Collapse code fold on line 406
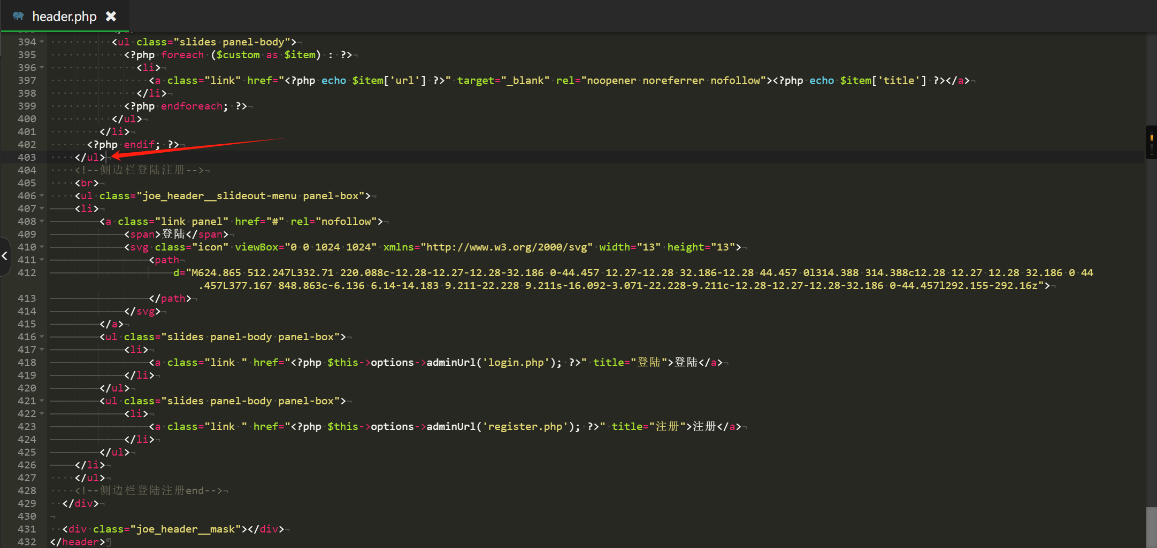Image resolution: width=1157 pixels, height=548 pixels. [42, 195]
